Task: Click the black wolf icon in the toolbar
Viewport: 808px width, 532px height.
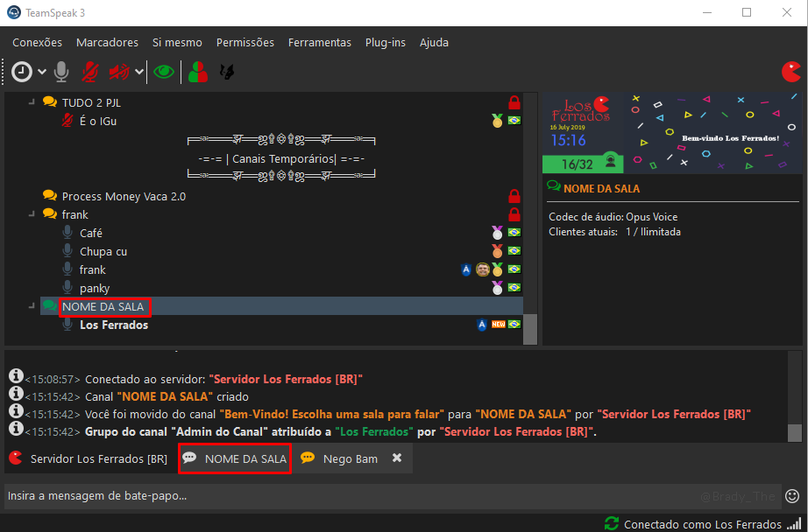Action: pyautogui.click(x=226, y=72)
